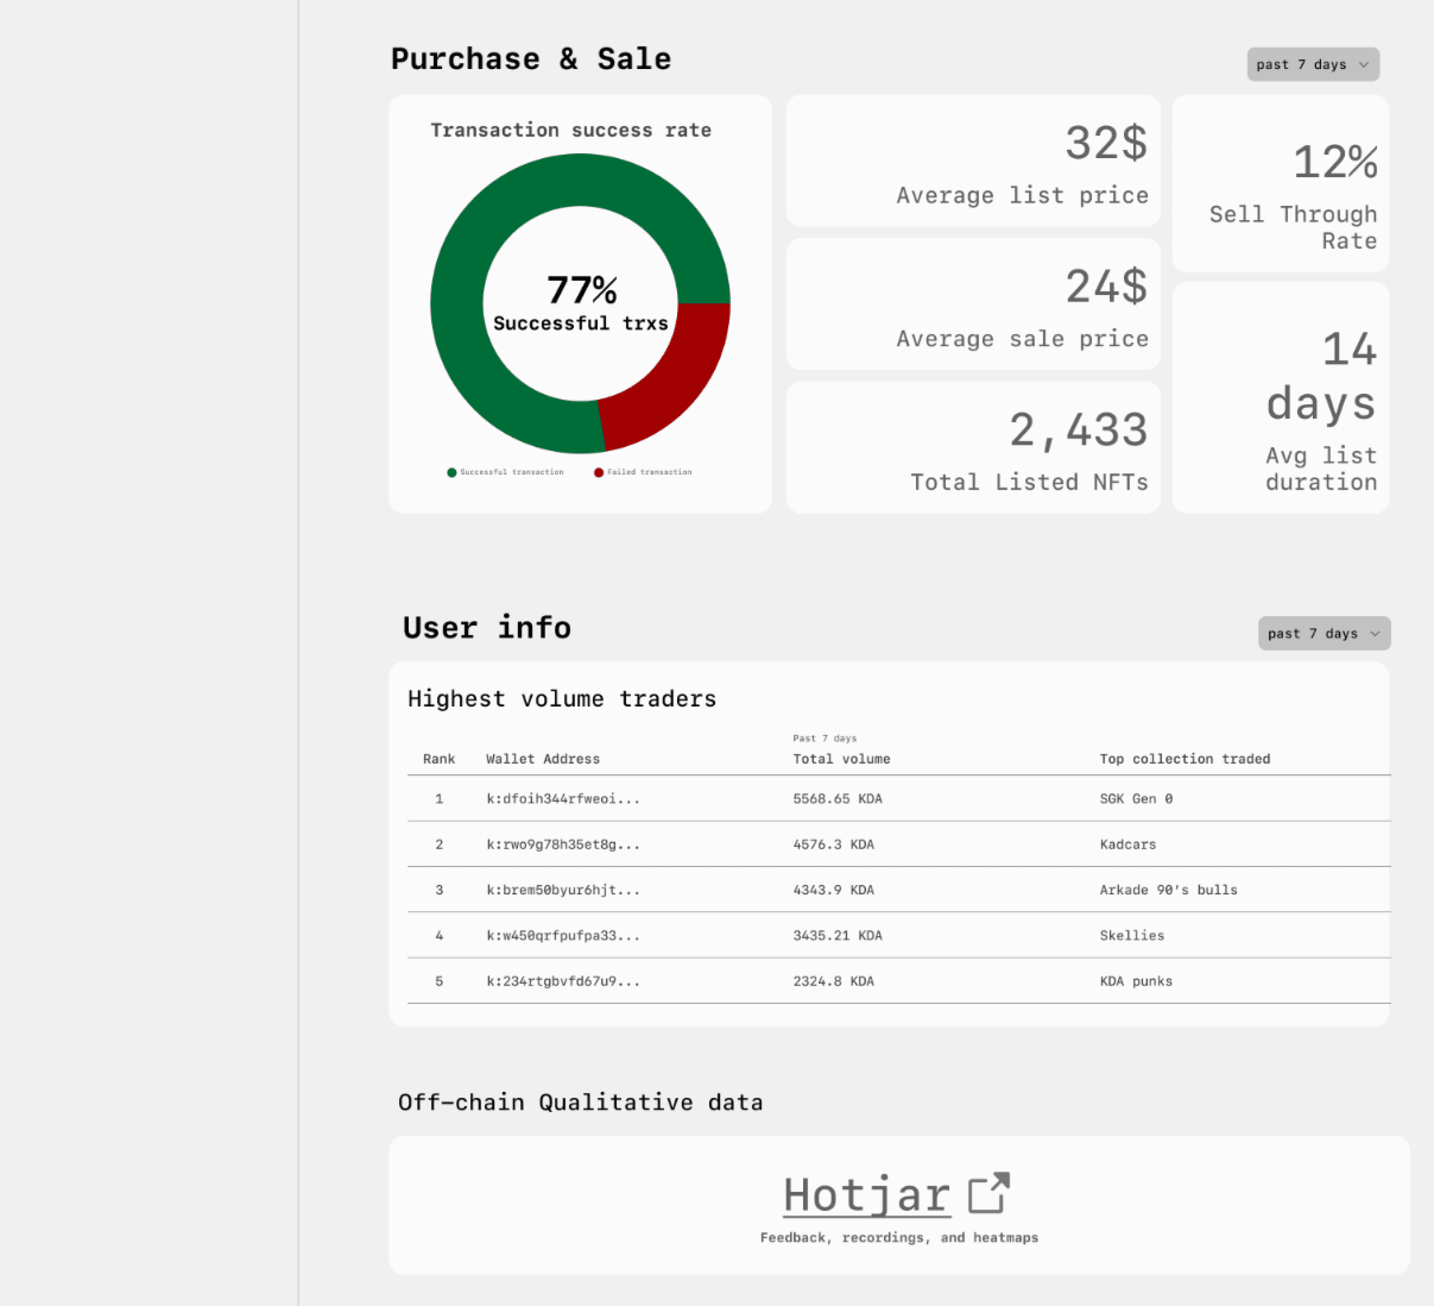Click green Successful transaction legend dot

click(452, 472)
